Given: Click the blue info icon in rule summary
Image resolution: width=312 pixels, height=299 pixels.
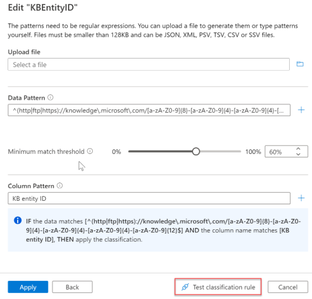Looking at the screenshot, I should pyautogui.click(x=18, y=220).
